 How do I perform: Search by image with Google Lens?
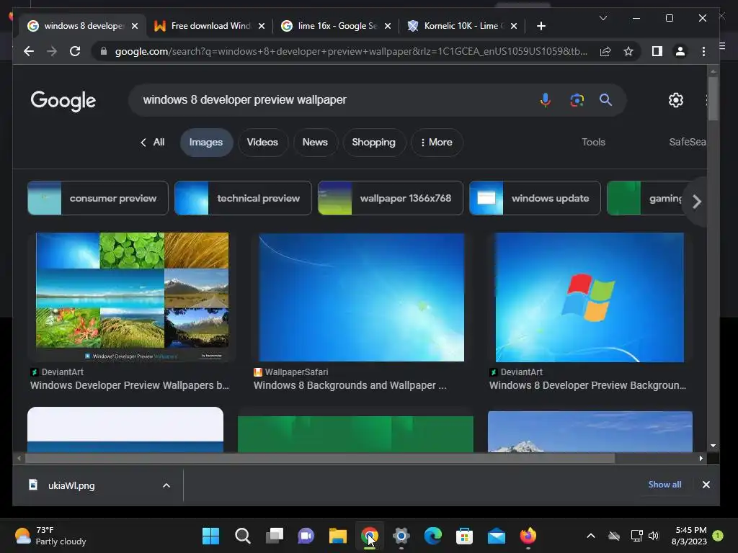(x=577, y=99)
